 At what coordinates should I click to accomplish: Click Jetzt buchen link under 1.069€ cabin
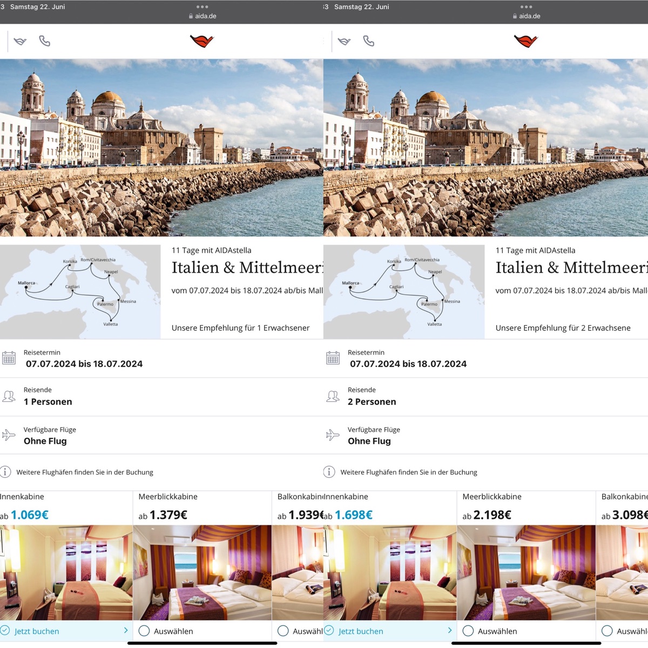tap(37, 631)
